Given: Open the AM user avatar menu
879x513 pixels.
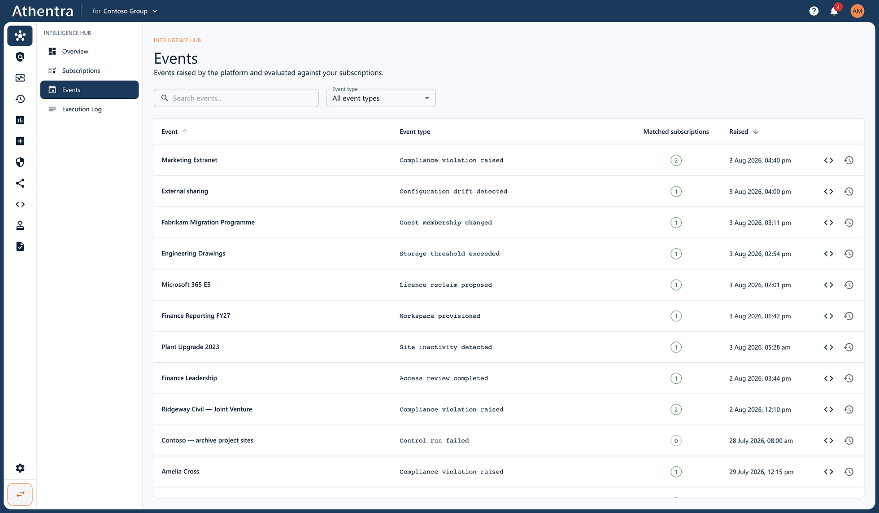Looking at the screenshot, I should (x=857, y=11).
